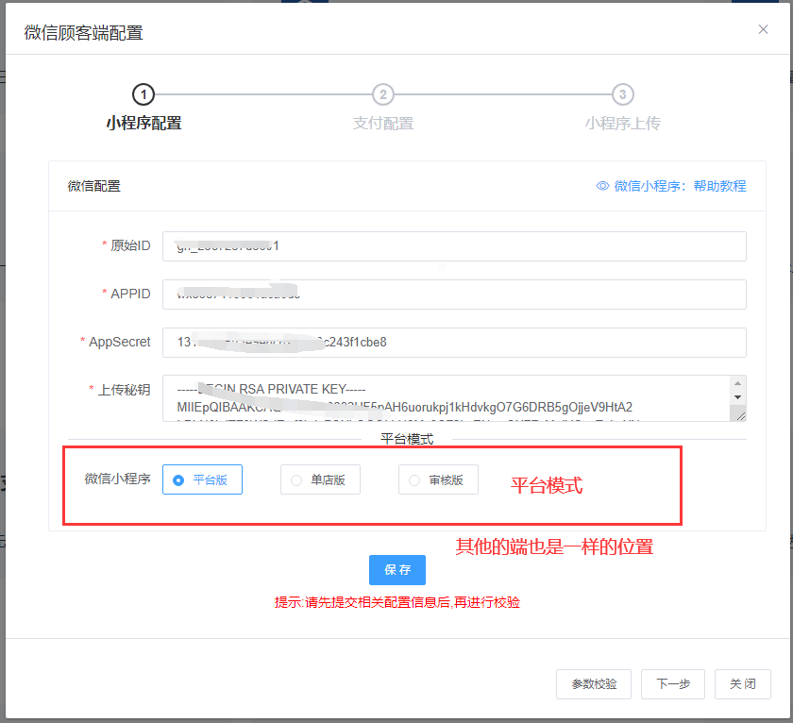Focus the AppSecret input field
The height and width of the screenshot is (723, 793).
[454, 343]
